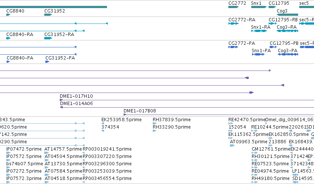
Task: Open the Snx1-RA transcript label
Action: tap(261, 27)
